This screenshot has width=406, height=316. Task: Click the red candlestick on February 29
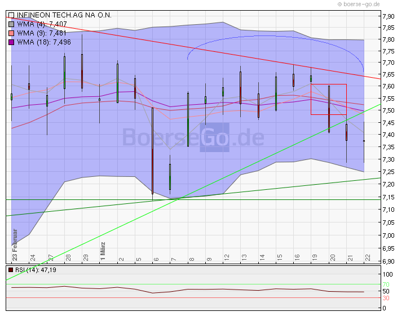tap(82, 71)
